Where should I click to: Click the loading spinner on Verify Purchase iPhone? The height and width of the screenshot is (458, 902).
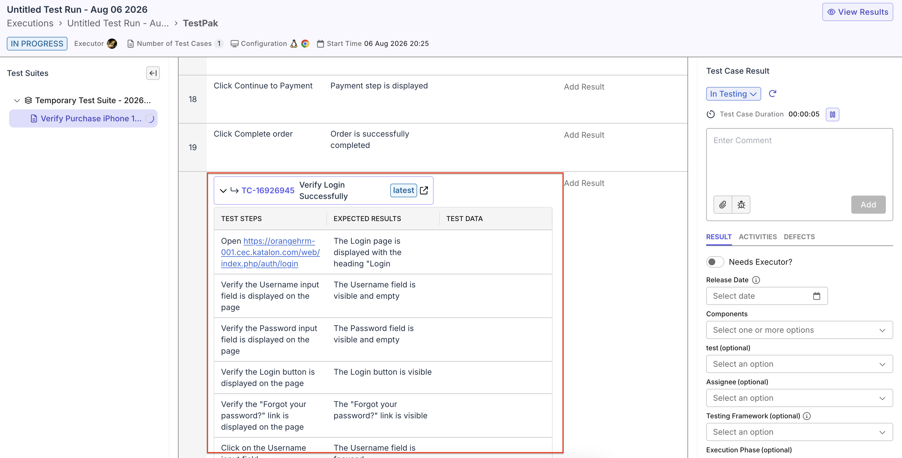[x=150, y=119]
